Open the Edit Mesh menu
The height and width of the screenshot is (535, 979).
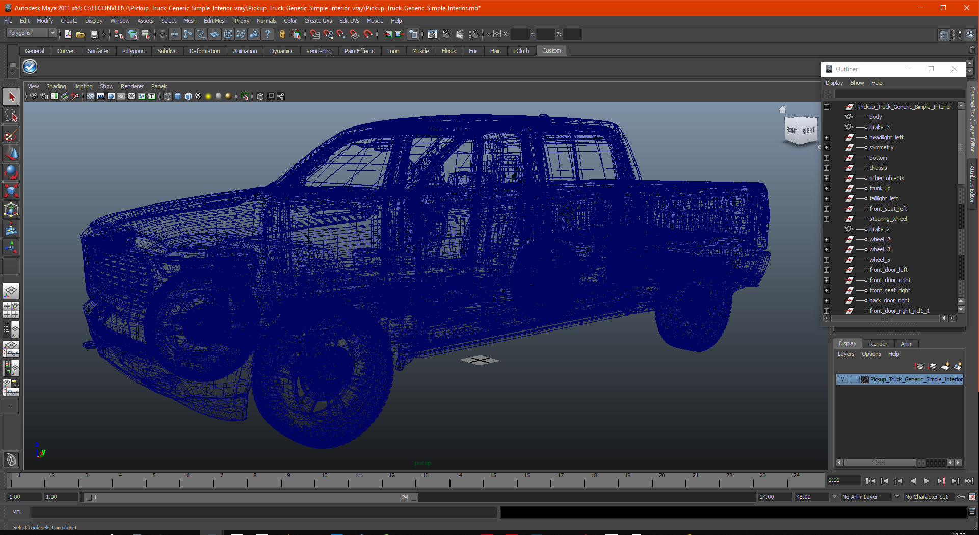(x=216, y=21)
